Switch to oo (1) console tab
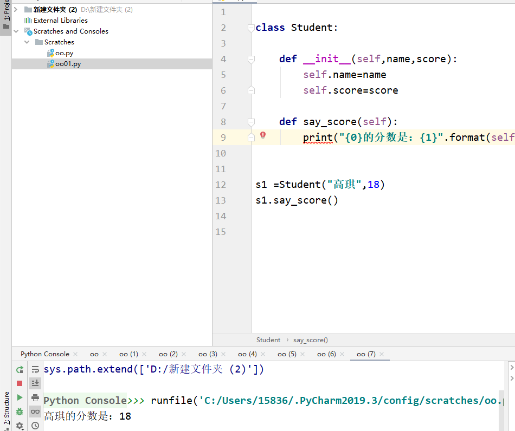Viewport: 515px width, 431px height. coord(129,354)
